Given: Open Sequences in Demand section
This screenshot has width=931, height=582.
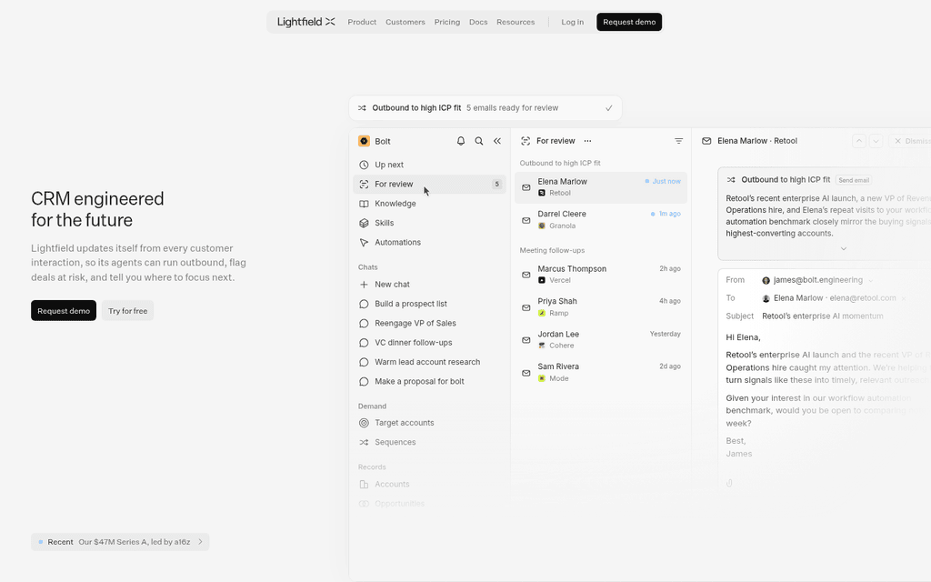Looking at the screenshot, I should coord(429,443).
